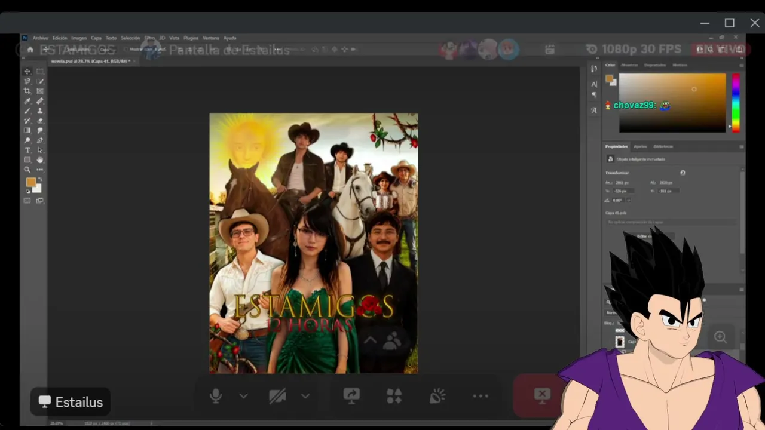The height and width of the screenshot is (430, 765).
Task: Select the Eyedropper tool
Action: click(x=27, y=101)
